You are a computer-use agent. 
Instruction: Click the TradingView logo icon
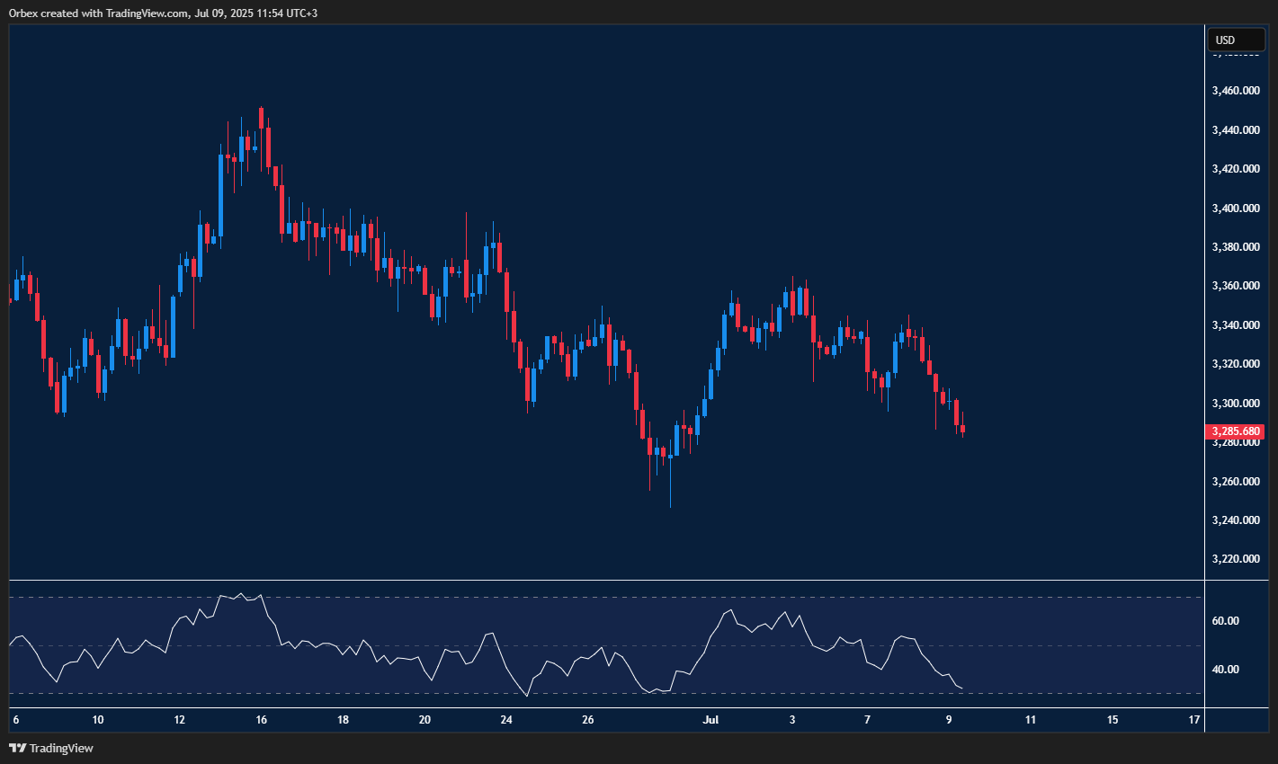click(x=16, y=748)
